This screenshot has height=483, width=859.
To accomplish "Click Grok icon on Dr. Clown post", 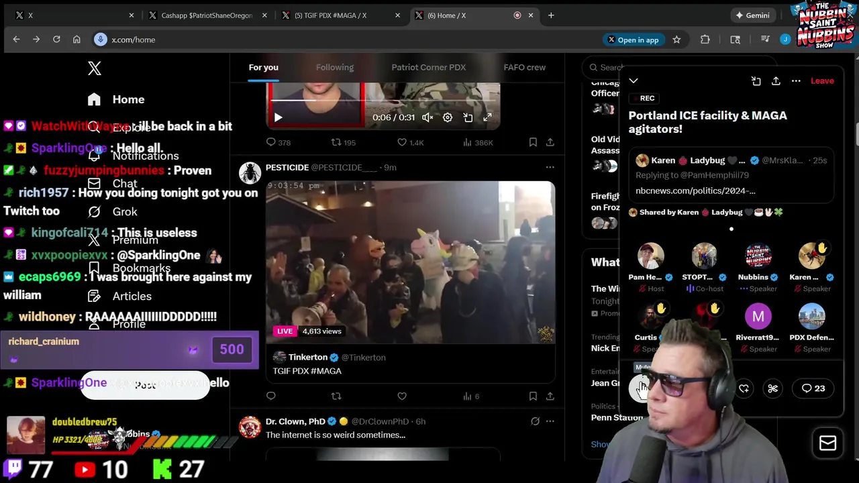I will 535,421.
